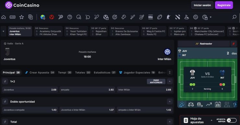Select the darts target icon

114,17
